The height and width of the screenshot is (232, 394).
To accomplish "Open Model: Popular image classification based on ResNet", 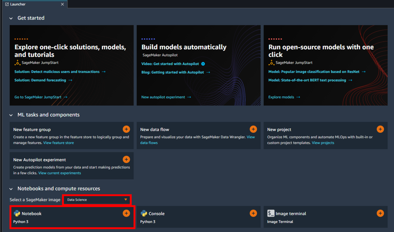I will pos(317,71).
